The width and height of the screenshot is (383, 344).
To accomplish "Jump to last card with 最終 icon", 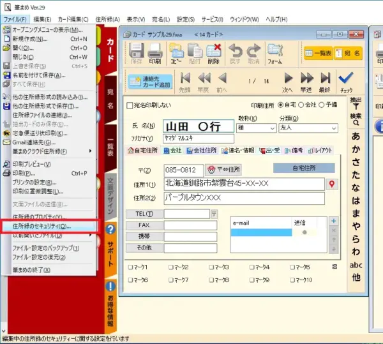I will [x=325, y=82].
